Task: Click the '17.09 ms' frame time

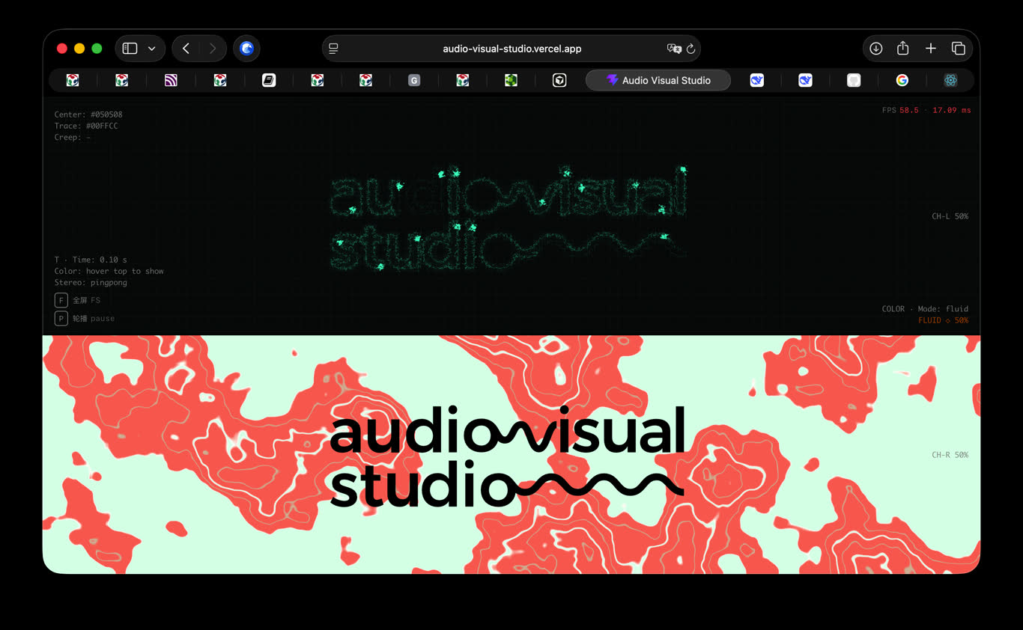Action: pyautogui.click(x=951, y=110)
